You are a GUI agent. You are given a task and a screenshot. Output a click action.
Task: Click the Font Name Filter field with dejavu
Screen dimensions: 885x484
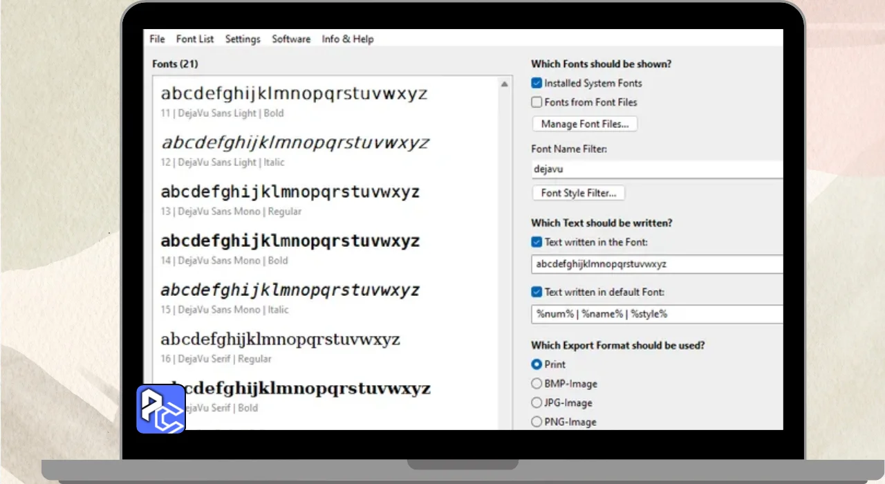(657, 169)
